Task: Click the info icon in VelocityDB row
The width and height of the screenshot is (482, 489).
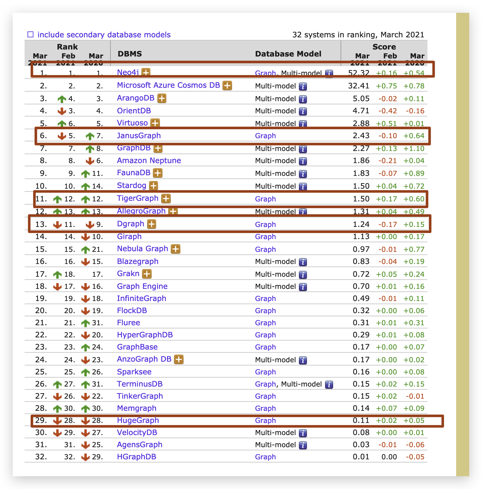Action: point(303,433)
